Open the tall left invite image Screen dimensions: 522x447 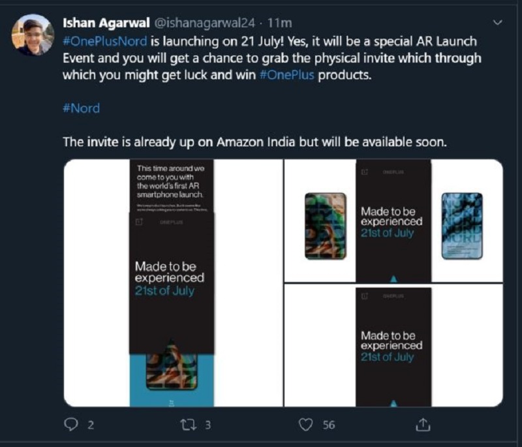pyautogui.click(x=172, y=283)
